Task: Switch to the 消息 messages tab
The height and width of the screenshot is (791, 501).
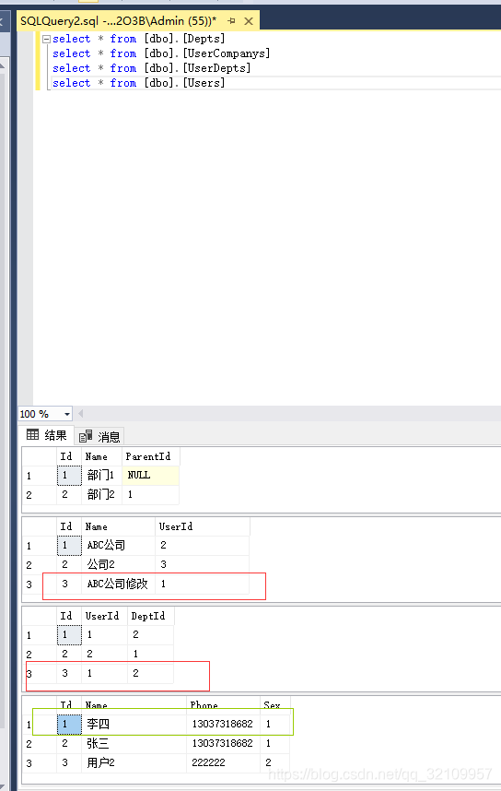Action: (x=99, y=436)
